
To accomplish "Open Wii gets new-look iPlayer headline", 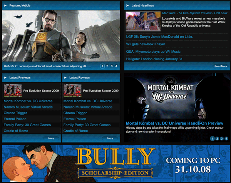I will click(x=146, y=44).
